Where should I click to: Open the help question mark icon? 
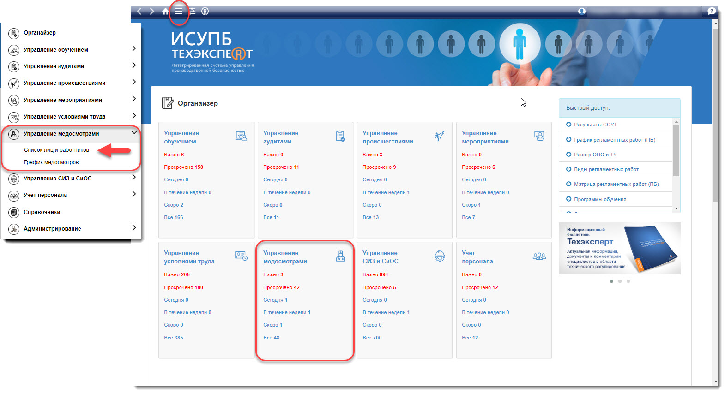(712, 11)
